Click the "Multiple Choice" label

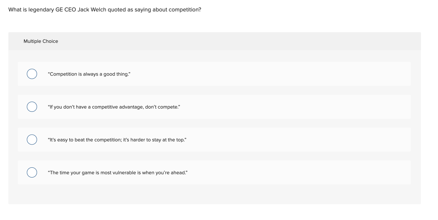click(41, 41)
